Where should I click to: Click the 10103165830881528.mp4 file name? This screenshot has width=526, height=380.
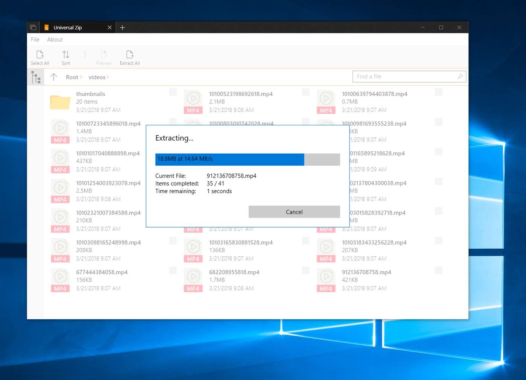click(241, 243)
